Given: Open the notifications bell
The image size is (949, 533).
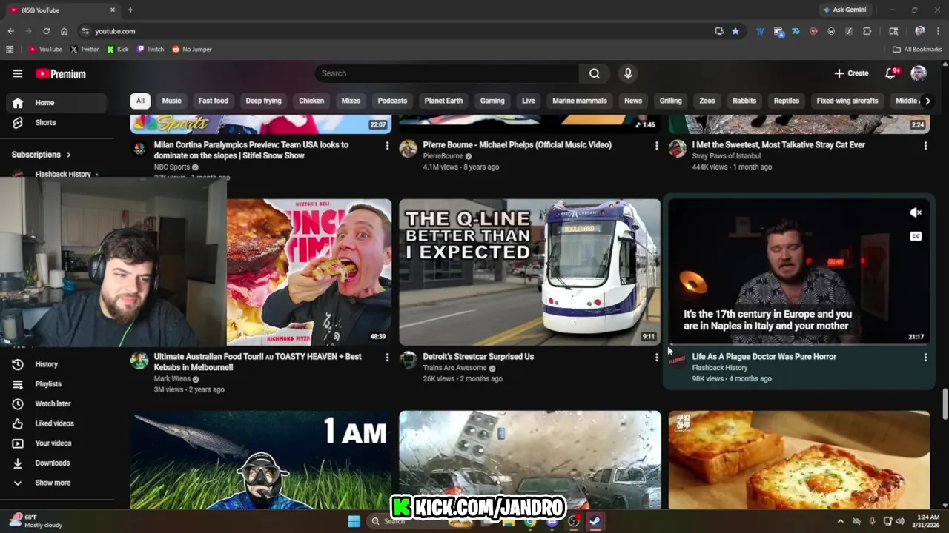Looking at the screenshot, I should (x=891, y=73).
